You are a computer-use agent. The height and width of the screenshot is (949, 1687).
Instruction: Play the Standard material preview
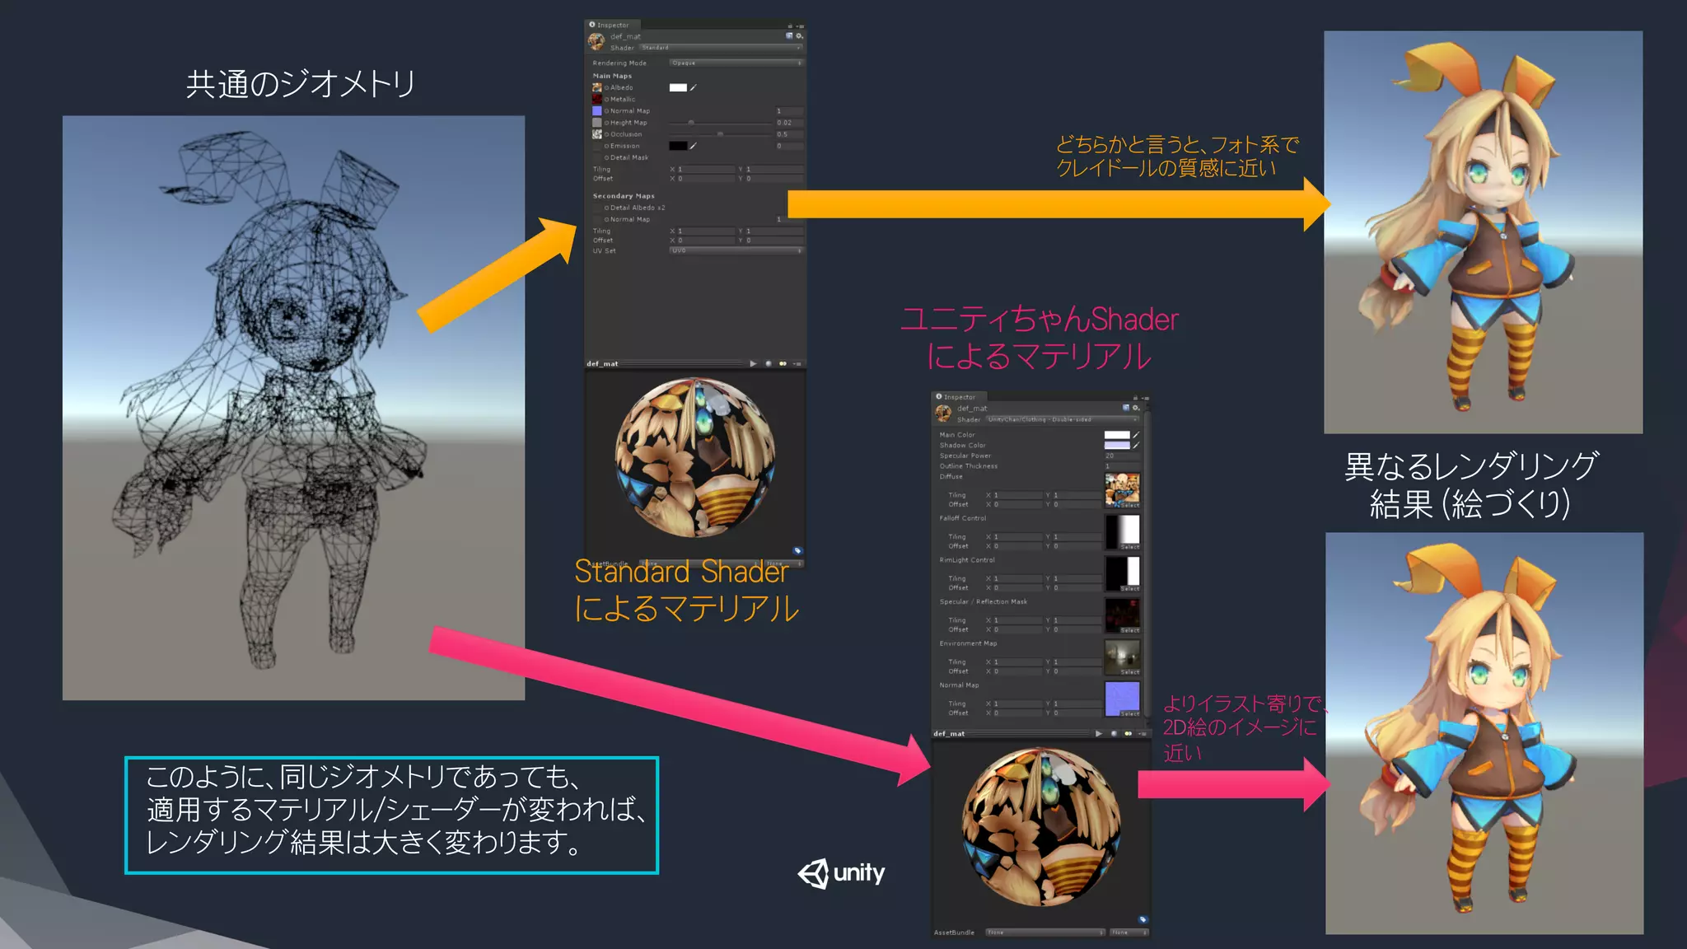tap(753, 363)
